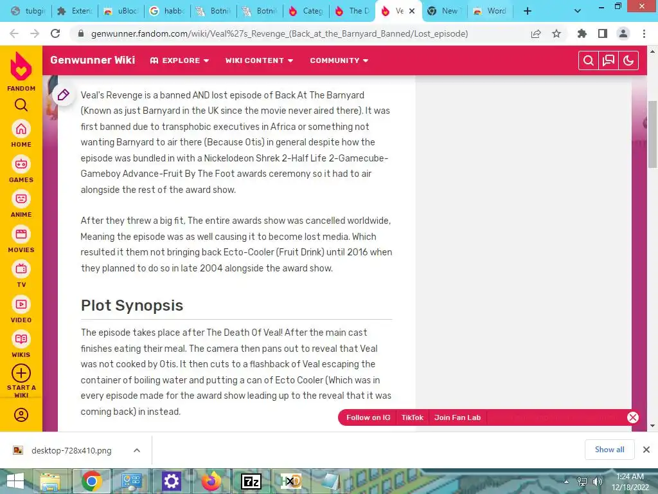The width and height of the screenshot is (658, 494).
Task: Open the Extensions puzzle icon
Action: point(582,34)
